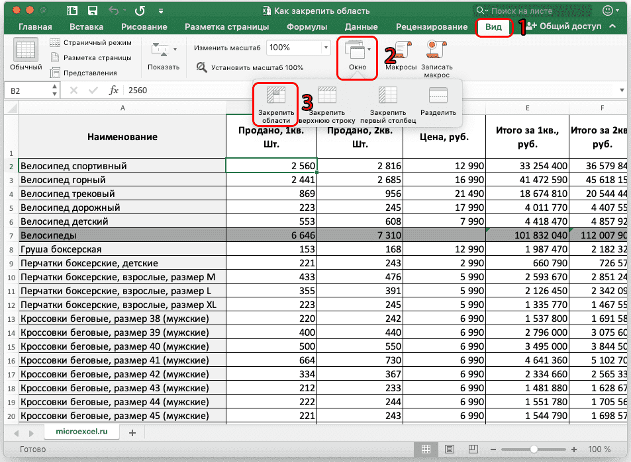Click the save icon in title bar
The width and height of the screenshot is (631, 462).
tap(93, 11)
